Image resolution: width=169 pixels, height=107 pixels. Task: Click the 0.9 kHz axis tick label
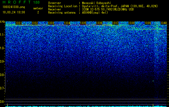[x=2, y=62]
